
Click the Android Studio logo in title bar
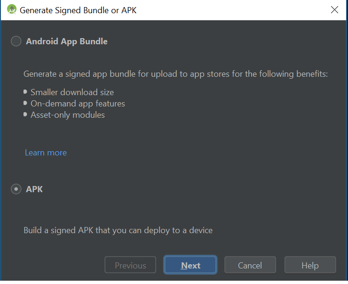coord(11,9)
